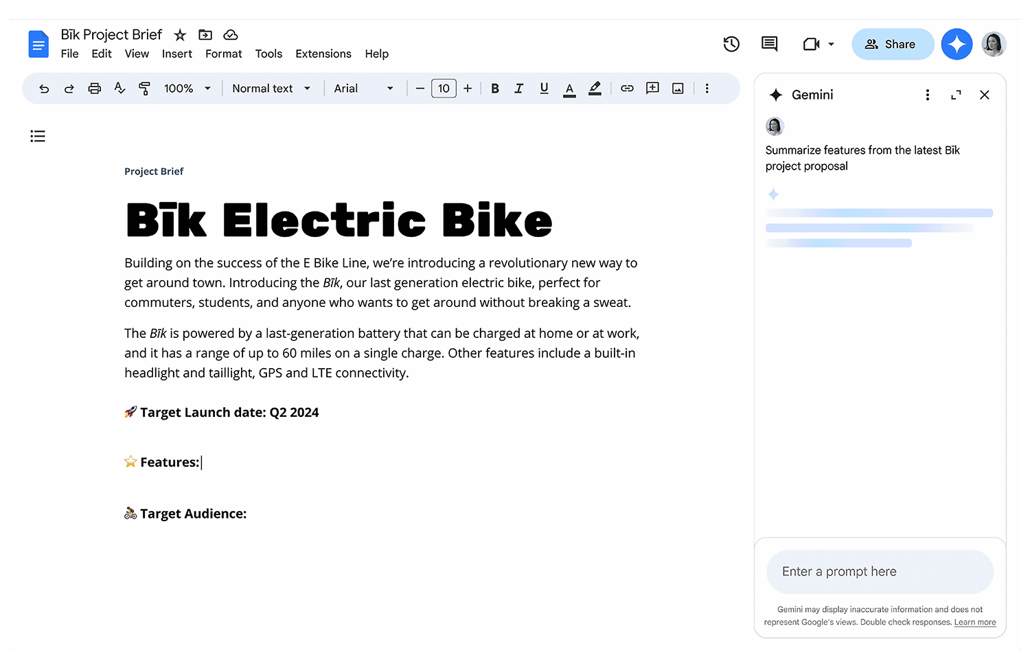Open the text color picker
The height and width of the screenshot is (662, 1030).
click(x=569, y=89)
